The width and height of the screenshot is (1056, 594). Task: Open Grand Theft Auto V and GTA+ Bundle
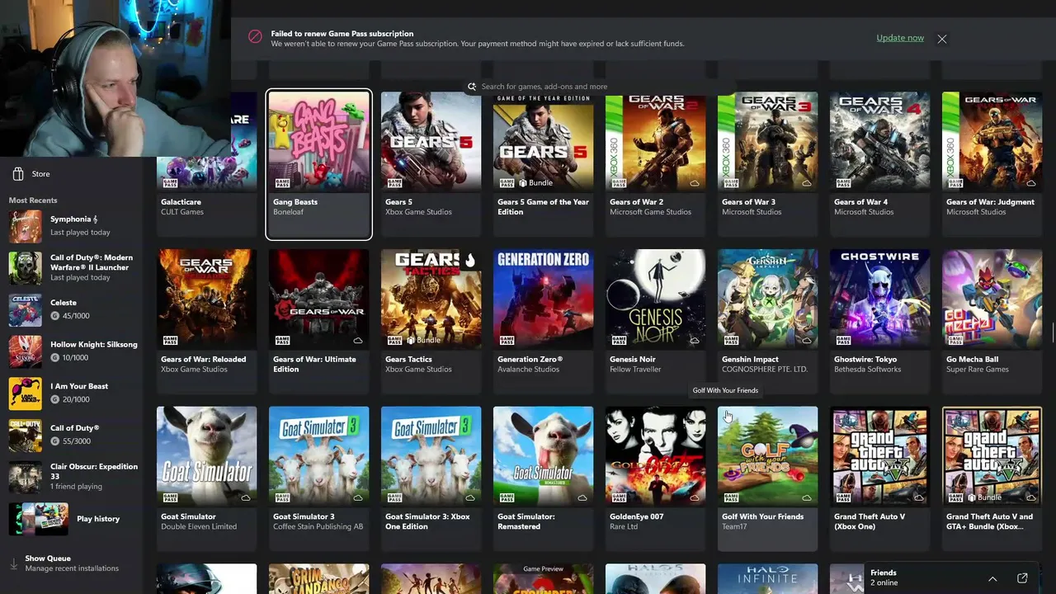[x=992, y=478]
